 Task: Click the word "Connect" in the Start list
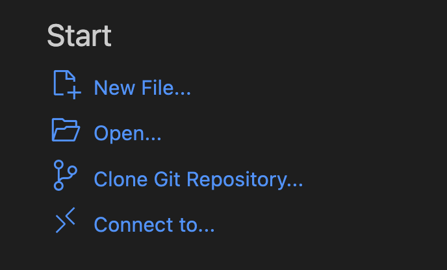pyautogui.click(x=133, y=225)
